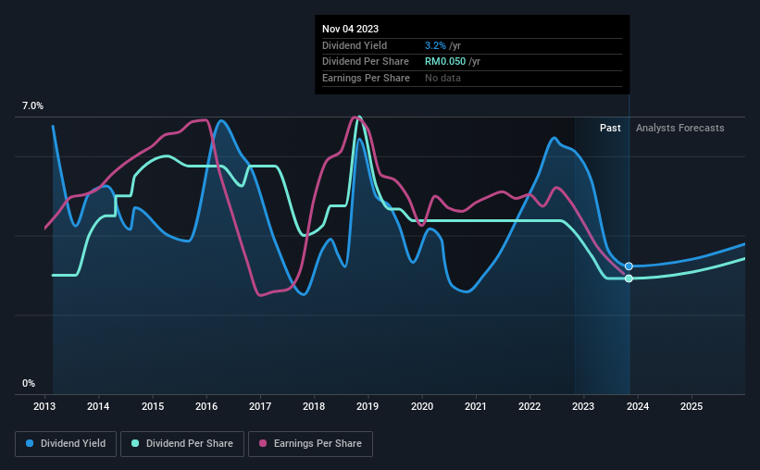Click the blue Dividend Yield data point marker
760x470 pixels.
coord(629,266)
